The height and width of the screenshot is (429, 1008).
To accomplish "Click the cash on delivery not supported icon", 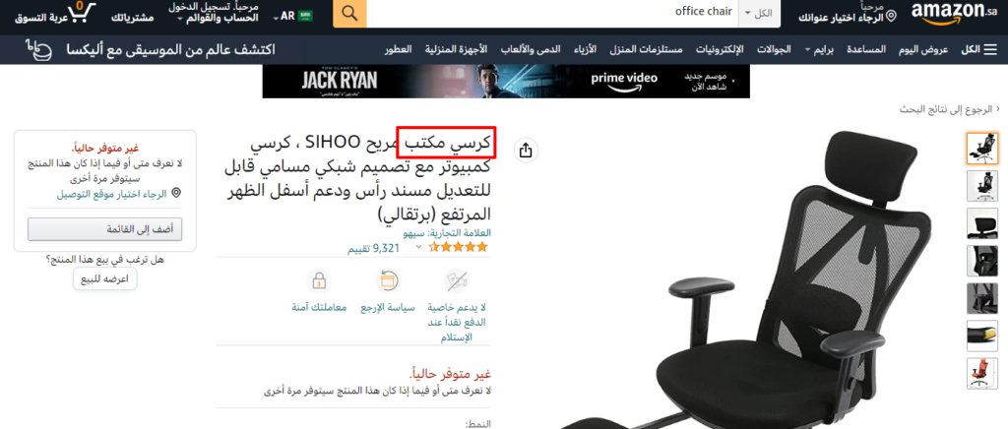I will pyautogui.click(x=457, y=280).
